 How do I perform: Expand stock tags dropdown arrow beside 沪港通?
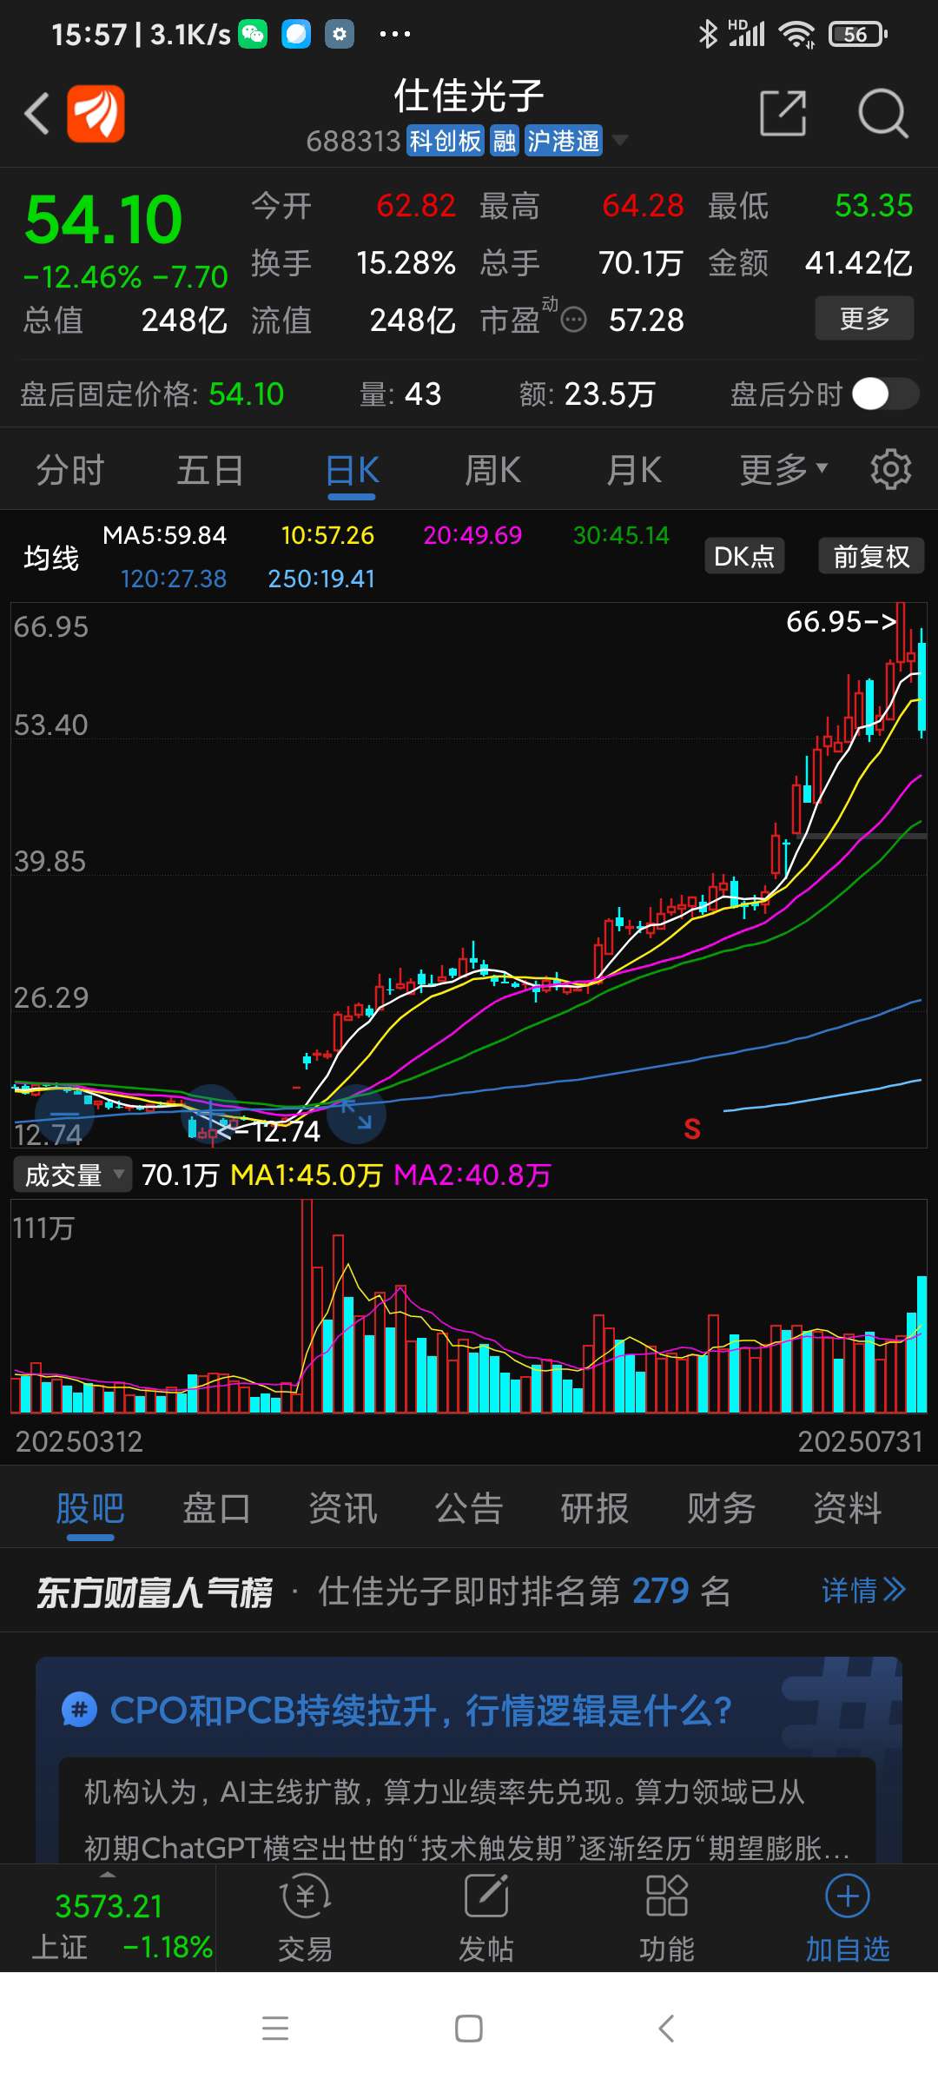[620, 141]
